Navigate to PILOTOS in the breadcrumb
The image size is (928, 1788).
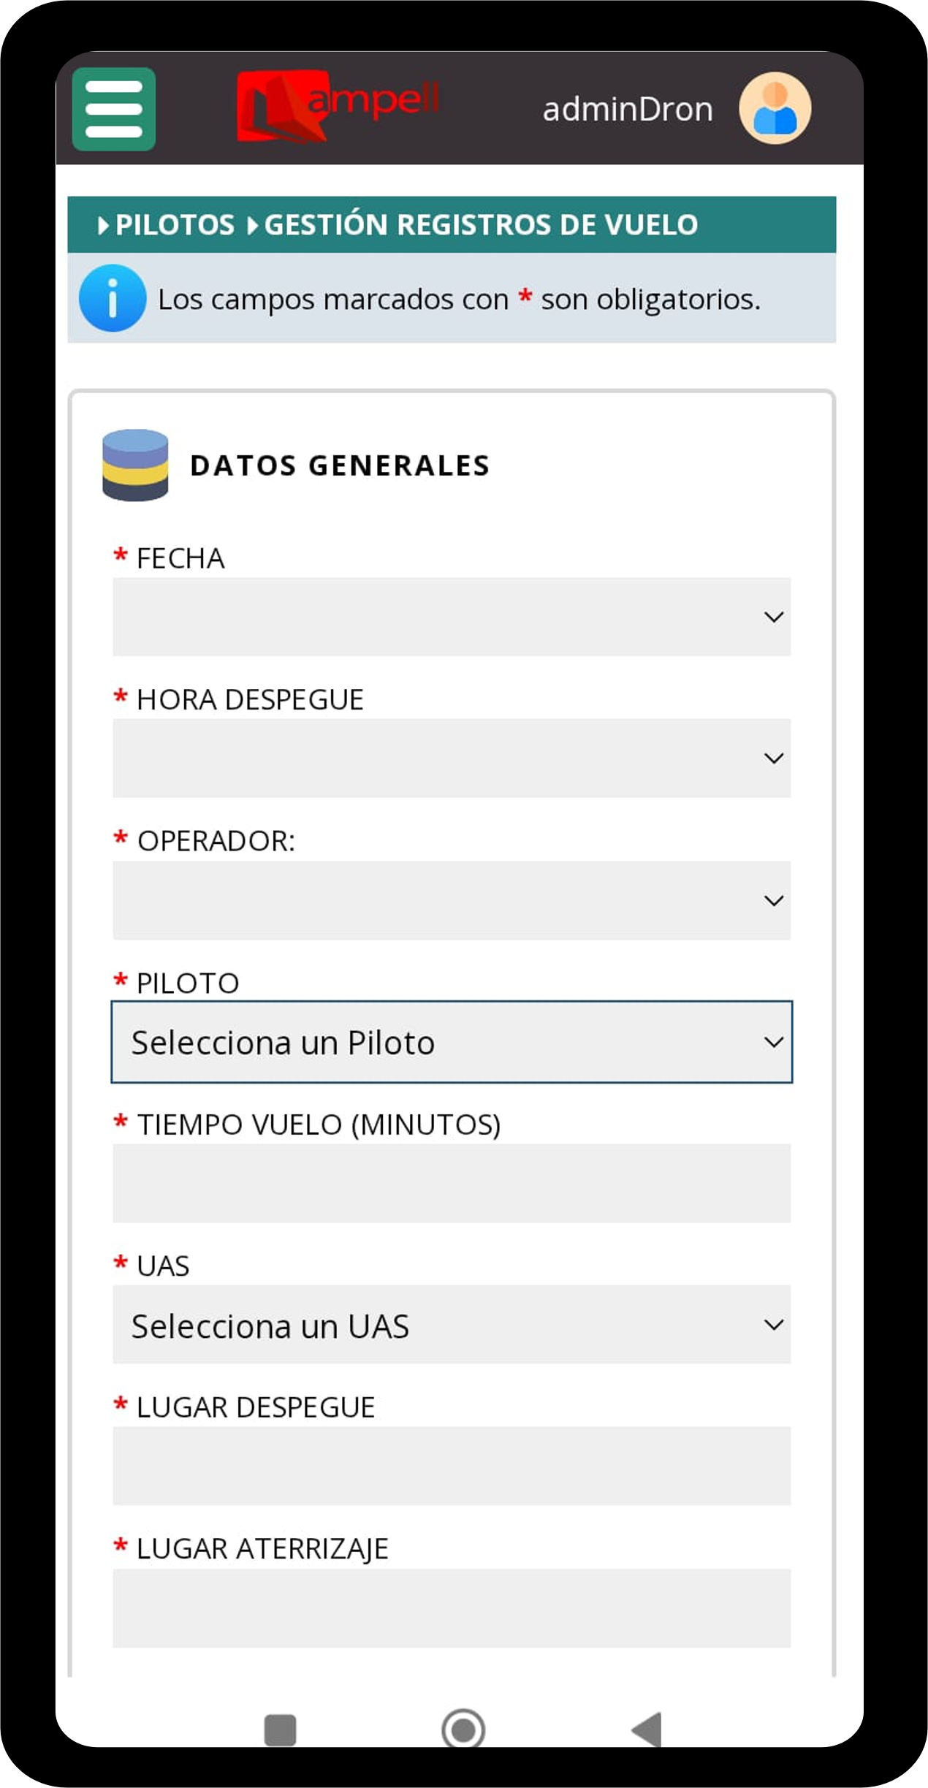pyautogui.click(x=172, y=224)
